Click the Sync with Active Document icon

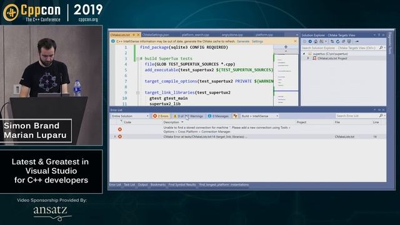tap(332, 41)
